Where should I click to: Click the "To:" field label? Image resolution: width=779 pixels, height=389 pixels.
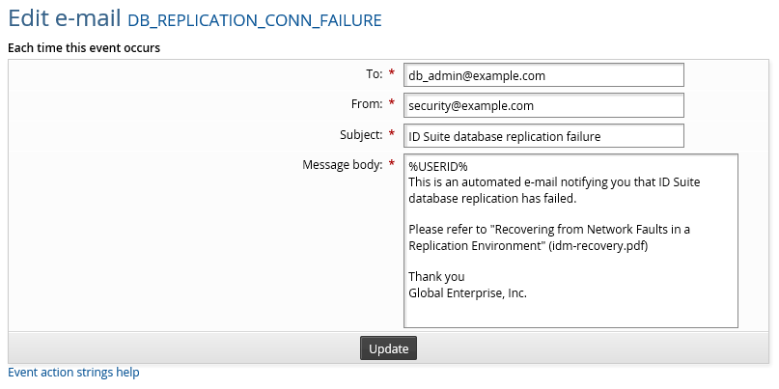click(370, 73)
